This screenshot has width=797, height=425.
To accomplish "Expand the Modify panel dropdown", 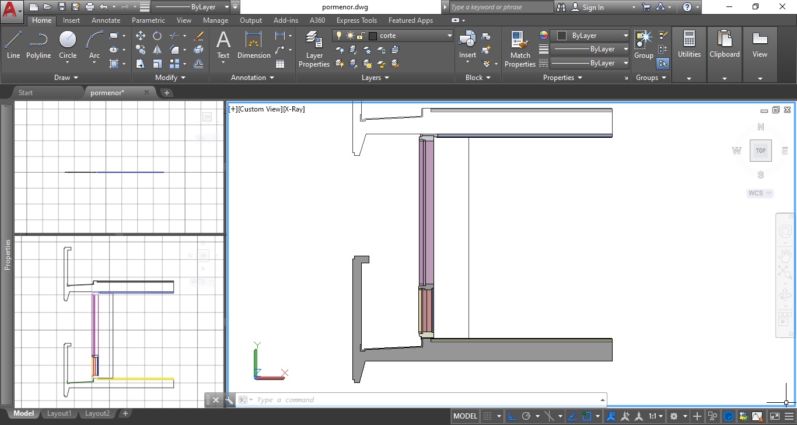I will [170, 77].
